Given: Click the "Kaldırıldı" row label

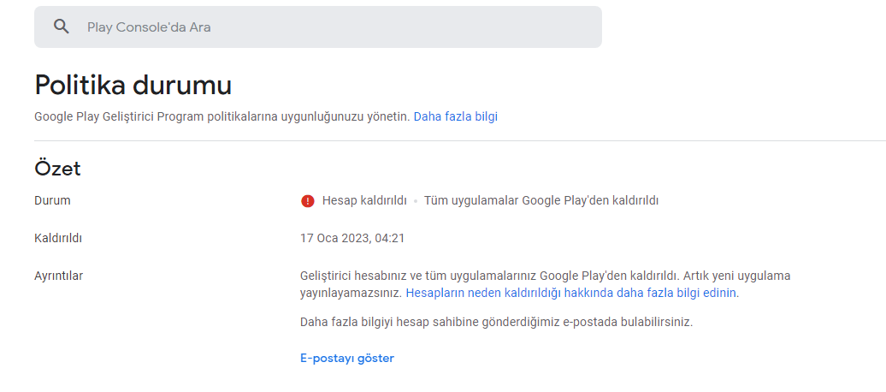Looking at the screenshot, I should [58, 238].
